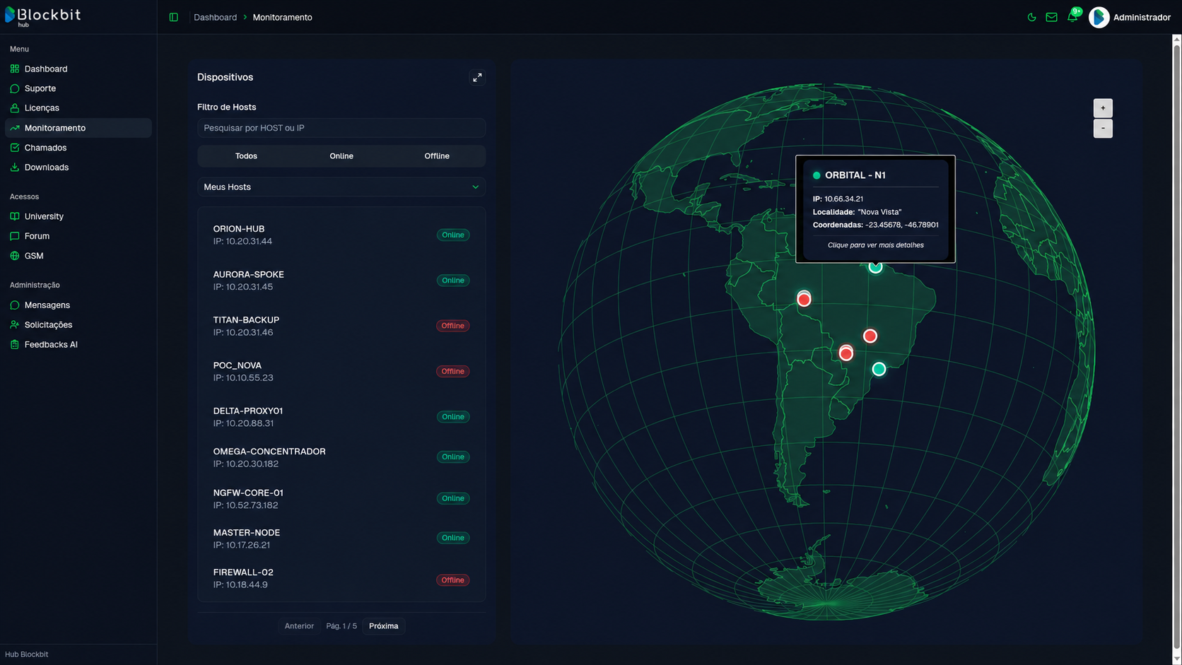Select the ORION-HUB host row
The height and width of the screenshot is (665, 1182).
(341, 235)
